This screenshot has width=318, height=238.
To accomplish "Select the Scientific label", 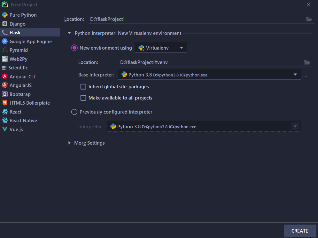I will (x=18, y=68).
